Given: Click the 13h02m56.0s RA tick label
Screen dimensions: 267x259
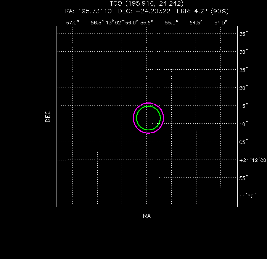Looking at the screenshot, I should (x=122, y=22).
